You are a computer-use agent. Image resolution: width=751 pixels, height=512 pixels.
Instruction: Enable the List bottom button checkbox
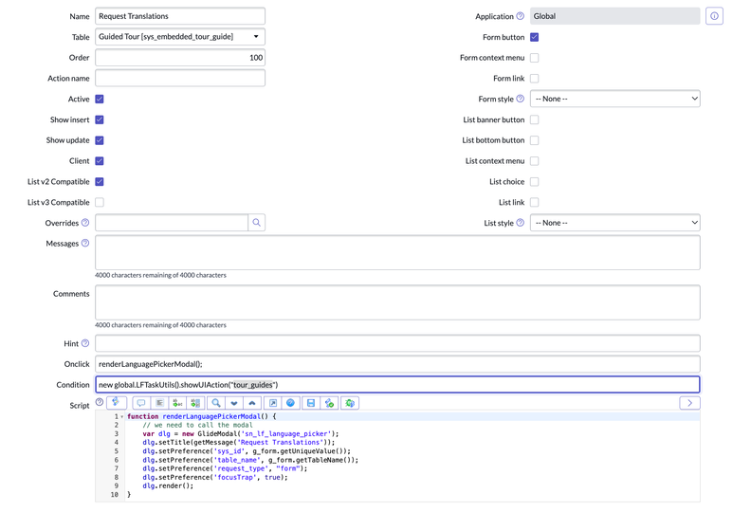pyautogui.click(x=535, y=140)
